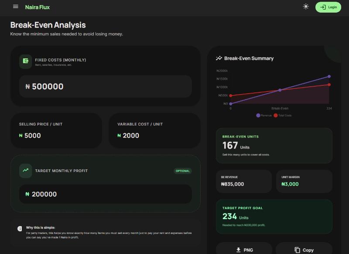Image resolution: width=349 pixels, height=254 pixels.
Task: Click the Login button
Action: point(328,7)
